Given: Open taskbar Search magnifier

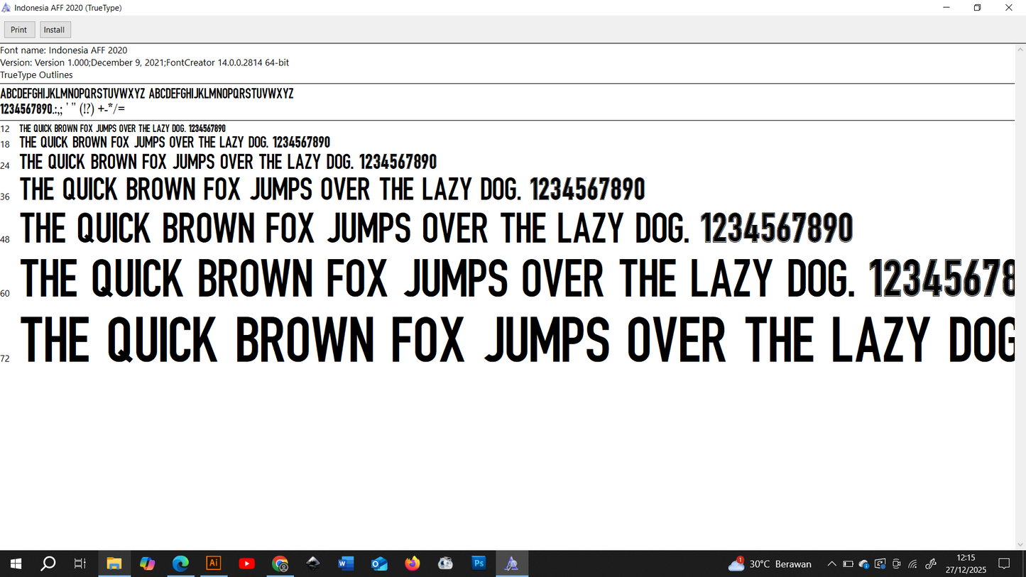Looking at the screenshot, I should tap(48, 564).
